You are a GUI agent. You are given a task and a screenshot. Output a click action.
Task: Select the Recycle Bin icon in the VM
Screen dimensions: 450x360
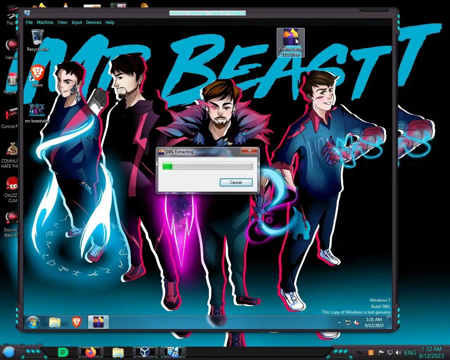pyautogui.click(x=37, y=40)
